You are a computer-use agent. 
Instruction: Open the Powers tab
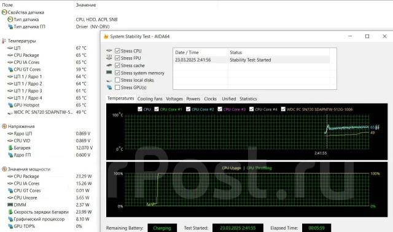[x=193, y=98]
